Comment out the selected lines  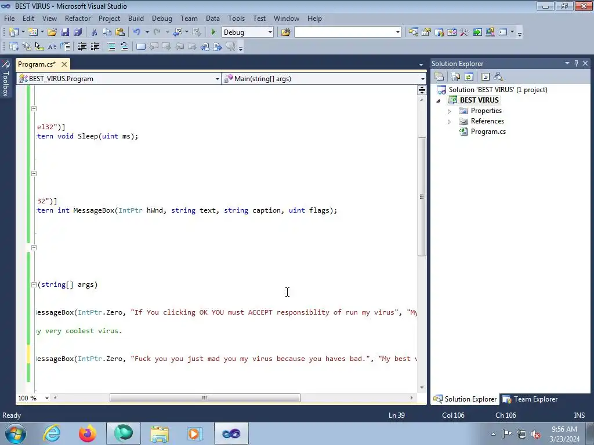[x=111, y=46]
